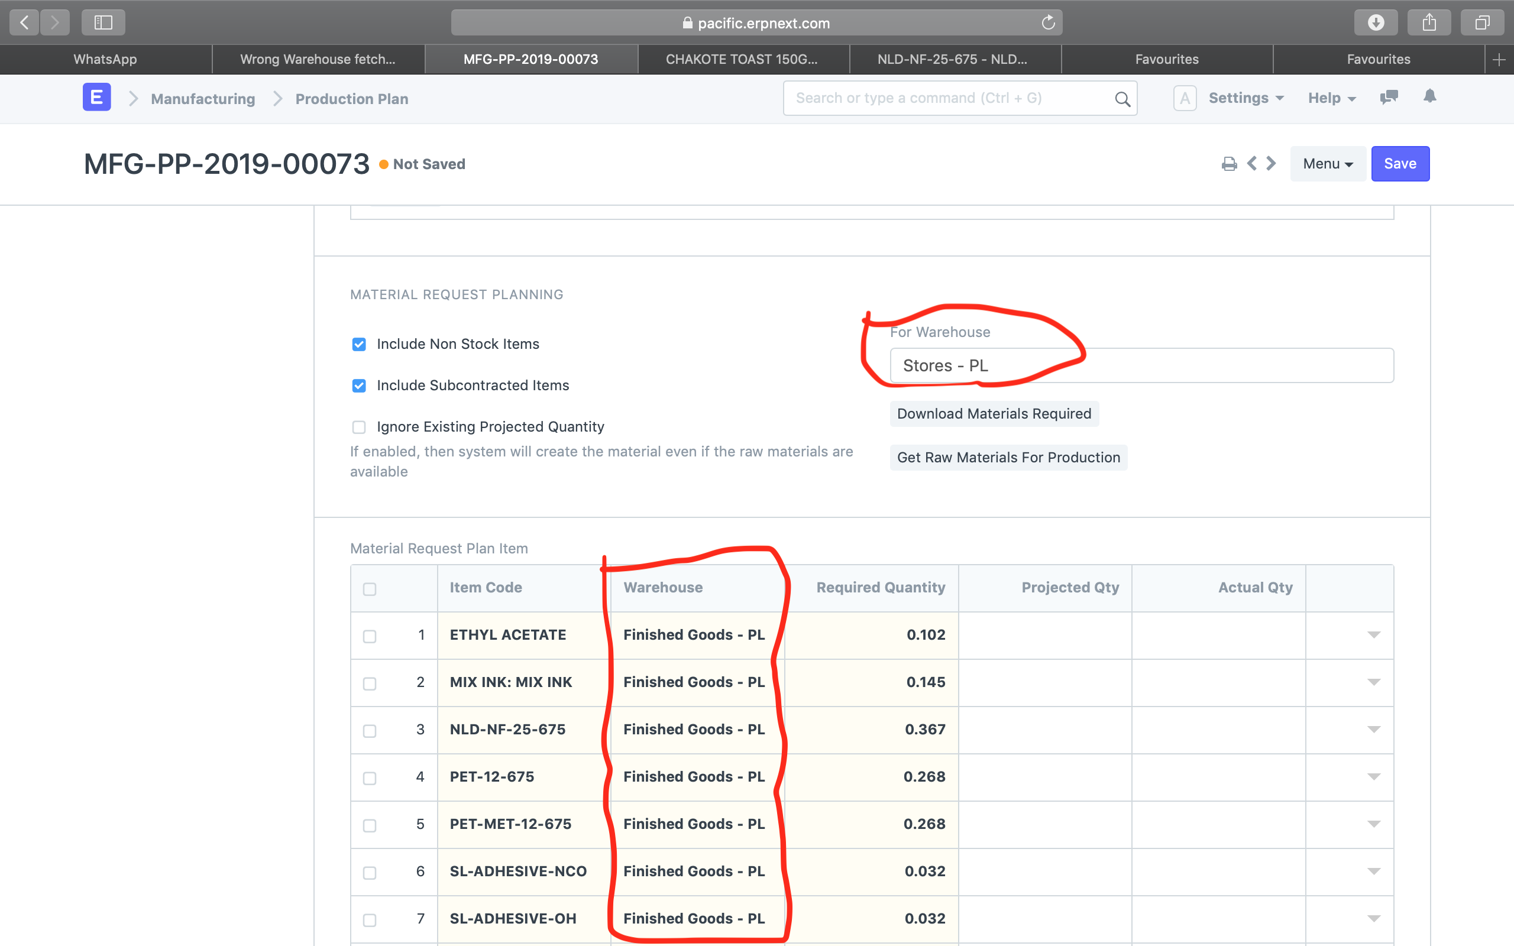
Task: Open the chat messages icon
Action: pos(1388,98)
